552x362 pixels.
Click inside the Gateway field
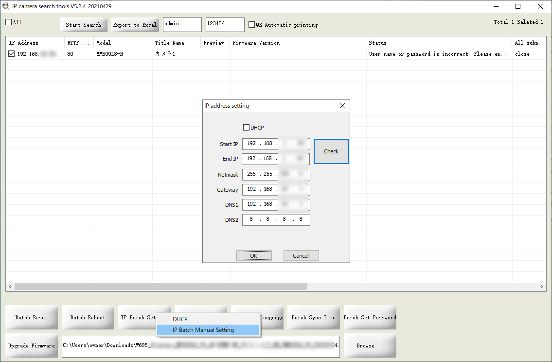pyautogui.click(x=276, y=189)
